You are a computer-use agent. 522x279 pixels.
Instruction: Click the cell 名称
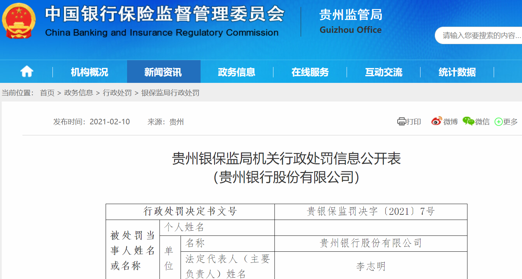coord(228,243)
